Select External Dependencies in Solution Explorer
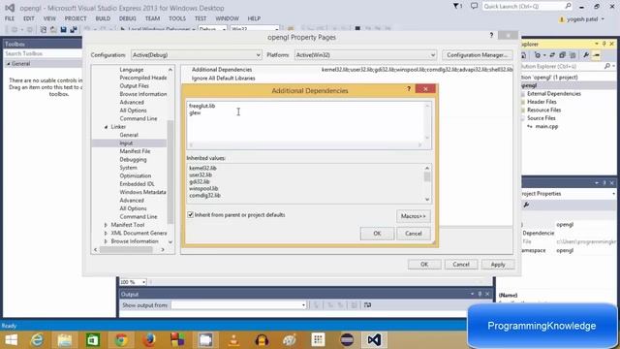 pos(553,94)
